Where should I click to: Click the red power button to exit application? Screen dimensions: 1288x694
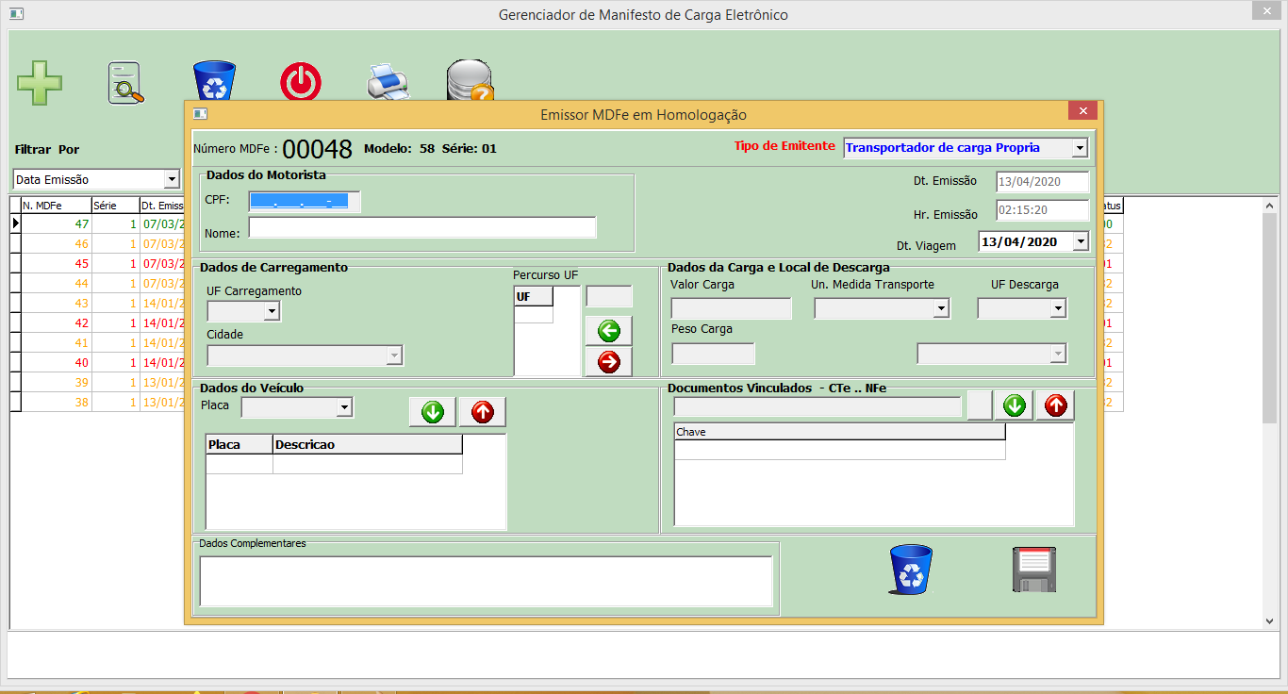tap(302, 82)
